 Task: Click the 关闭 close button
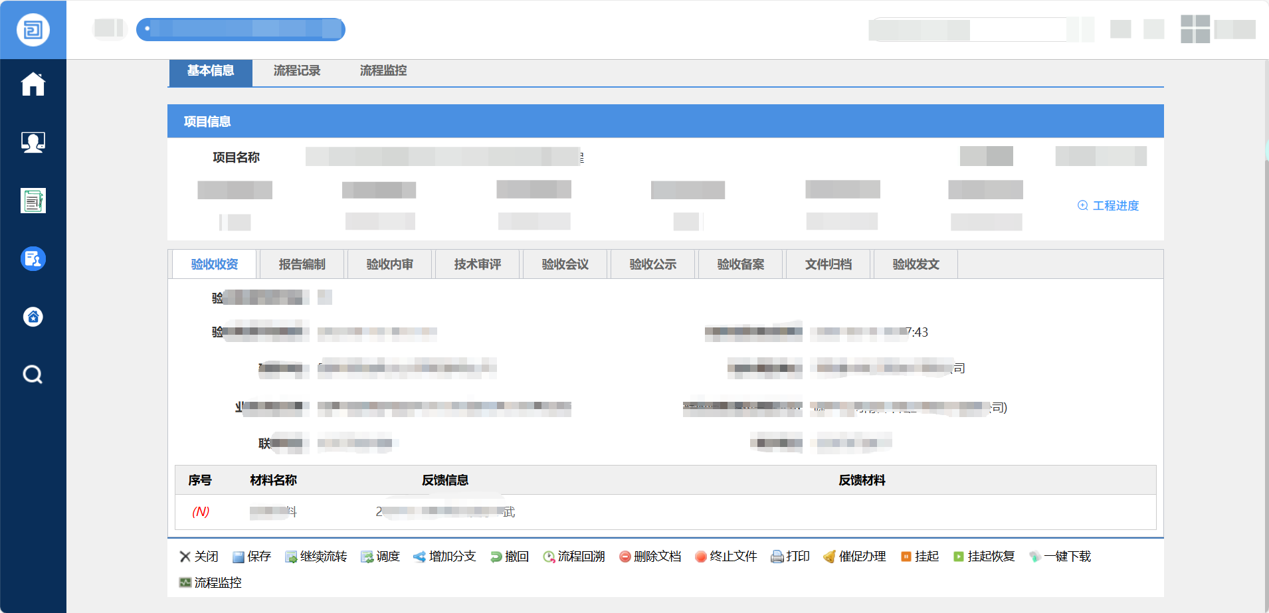click(200, 557)
